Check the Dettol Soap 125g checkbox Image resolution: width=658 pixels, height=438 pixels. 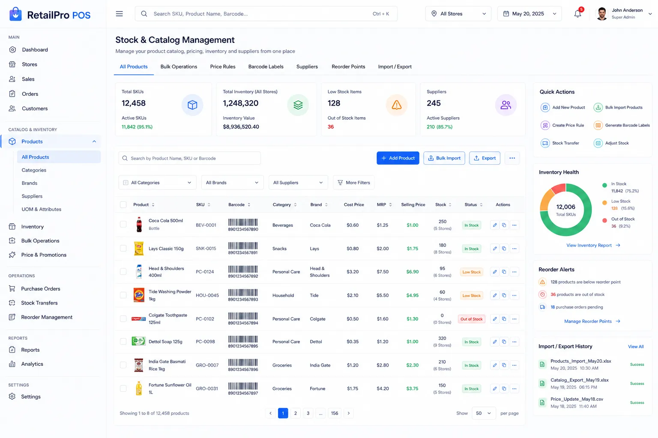coord(123,341)
